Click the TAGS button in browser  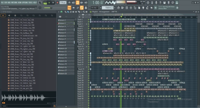coord(4,106)
